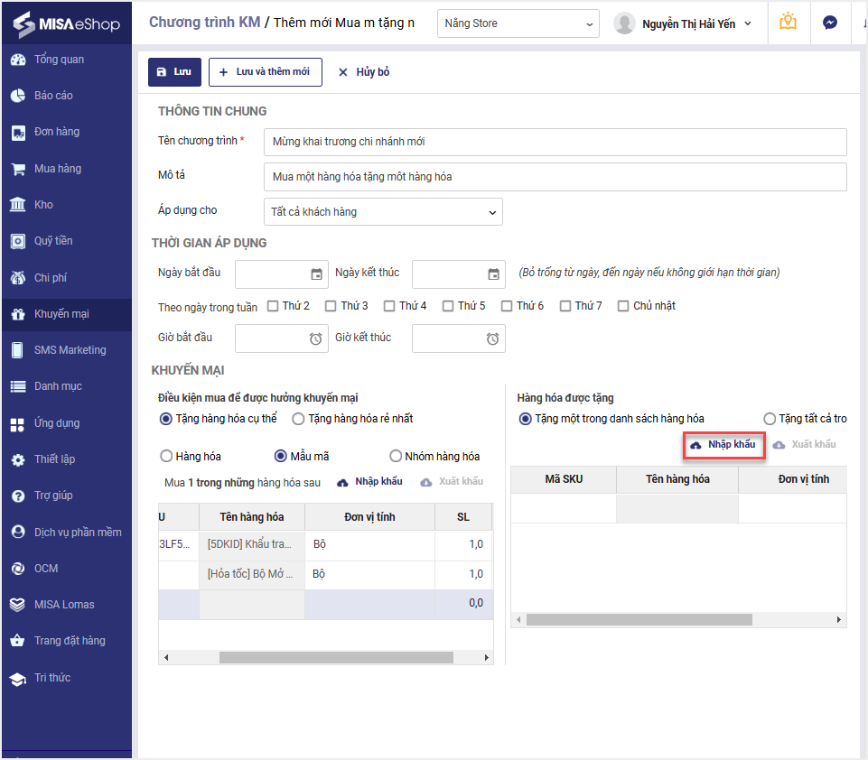Click the gift items horizontal scrollbar

click(639, 620)
